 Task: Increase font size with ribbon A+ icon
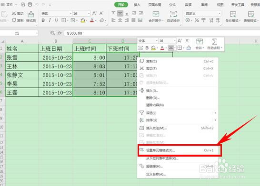[x=94, y=13]
